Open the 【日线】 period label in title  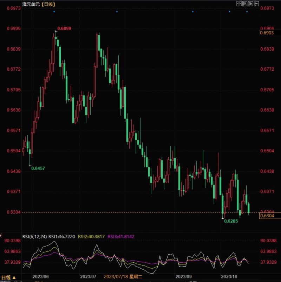48,4
